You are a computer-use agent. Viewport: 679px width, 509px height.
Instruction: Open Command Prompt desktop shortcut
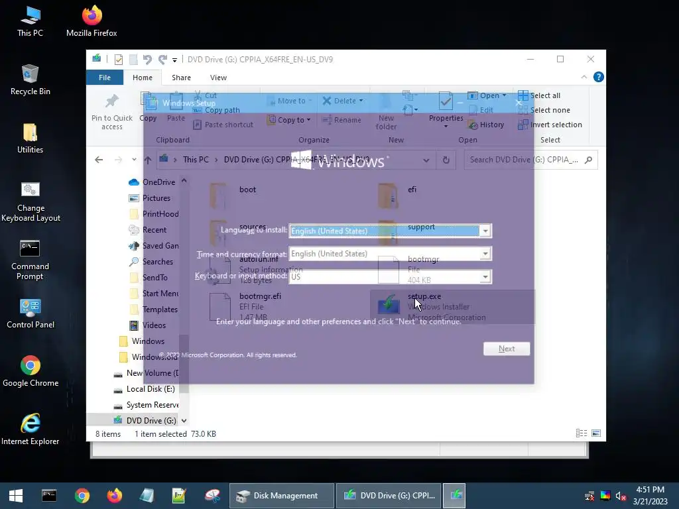point(30,260)
